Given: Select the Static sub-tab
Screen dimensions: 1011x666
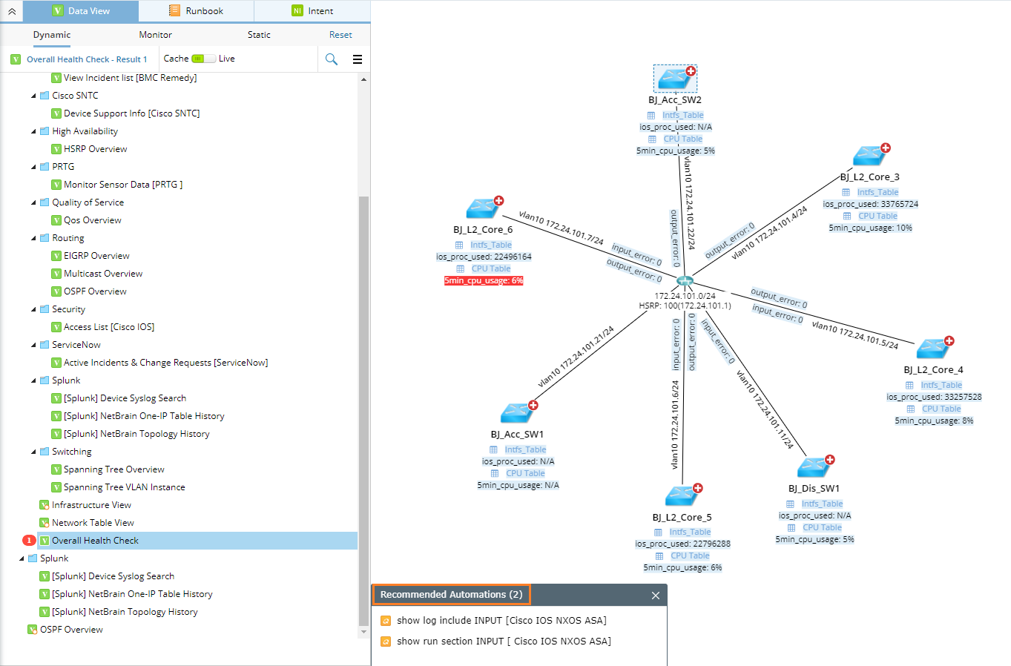Looking at the screenshot, I should click(259, 35).
